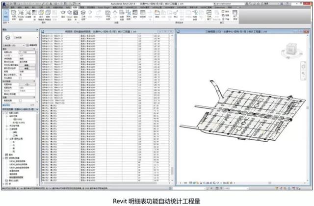Click the 3D View house icon
314x206 pixels.
tap(83, 15)
